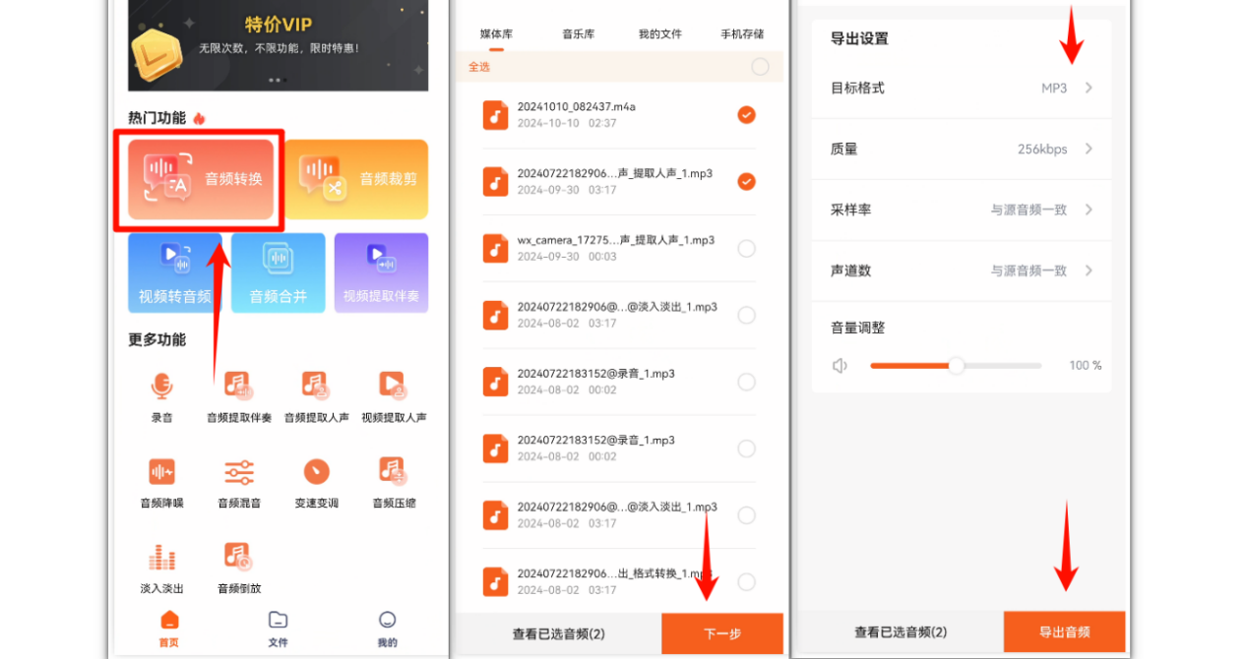Click file name 20241010_082437.m4a
Viewport: 1246px width, 659px height.
pos(577,107)
